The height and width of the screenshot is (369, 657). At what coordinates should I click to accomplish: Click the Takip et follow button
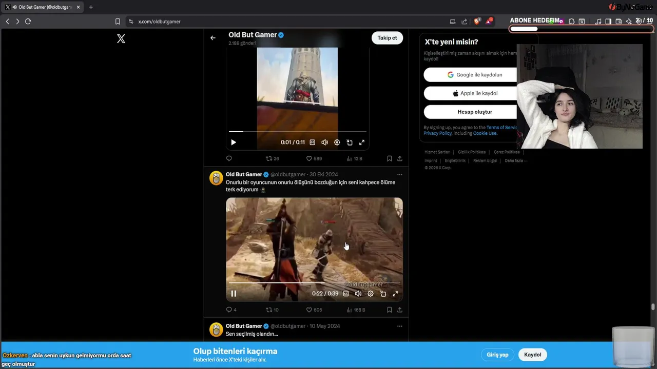coord(387,38)
